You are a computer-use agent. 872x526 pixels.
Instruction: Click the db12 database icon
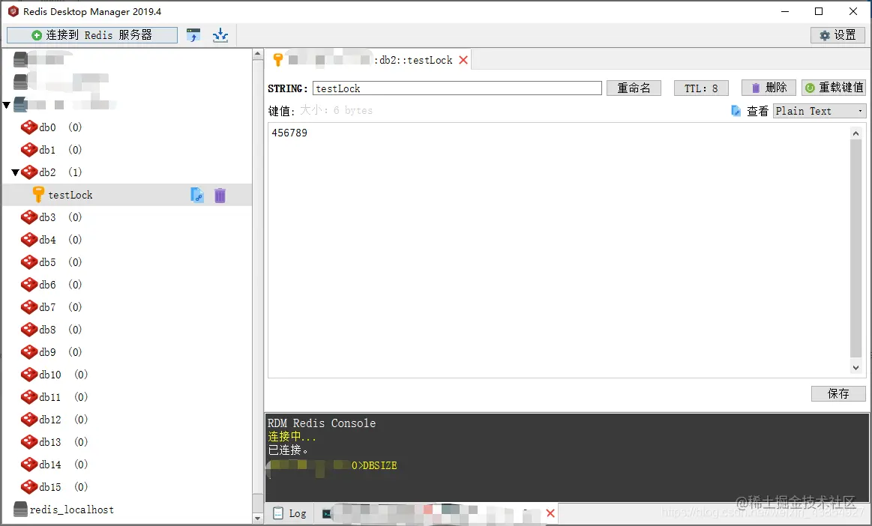click(x=29, y=420)
